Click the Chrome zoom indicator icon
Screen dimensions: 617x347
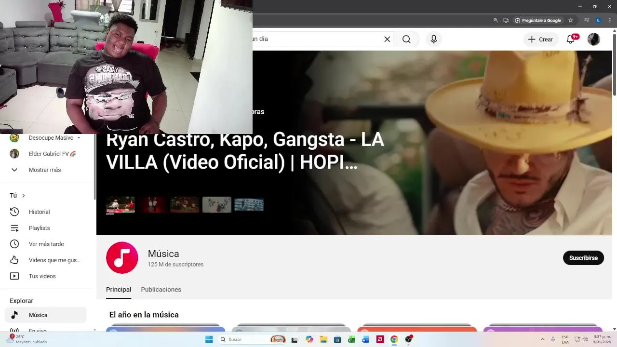click(x=496, y=20)
